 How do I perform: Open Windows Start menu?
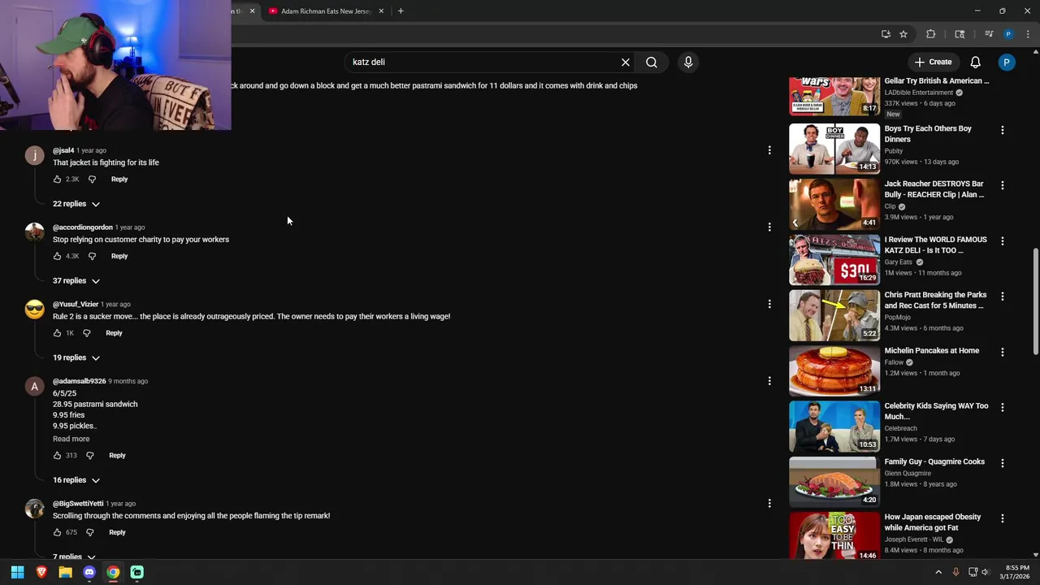(x=17, y=572)
